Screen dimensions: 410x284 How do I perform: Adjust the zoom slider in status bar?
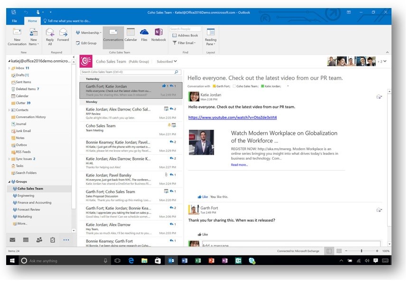(362, 251)
